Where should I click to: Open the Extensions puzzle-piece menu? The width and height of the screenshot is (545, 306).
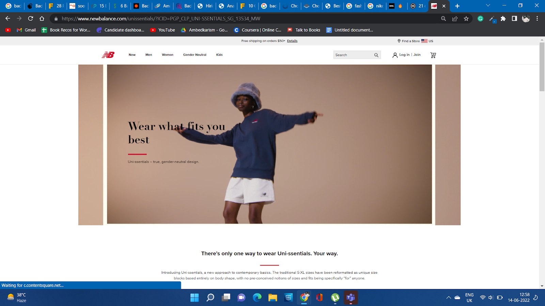pos(503,19)
